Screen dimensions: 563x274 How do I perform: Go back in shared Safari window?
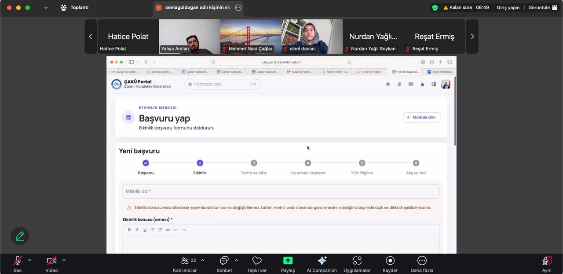point(146,62)
